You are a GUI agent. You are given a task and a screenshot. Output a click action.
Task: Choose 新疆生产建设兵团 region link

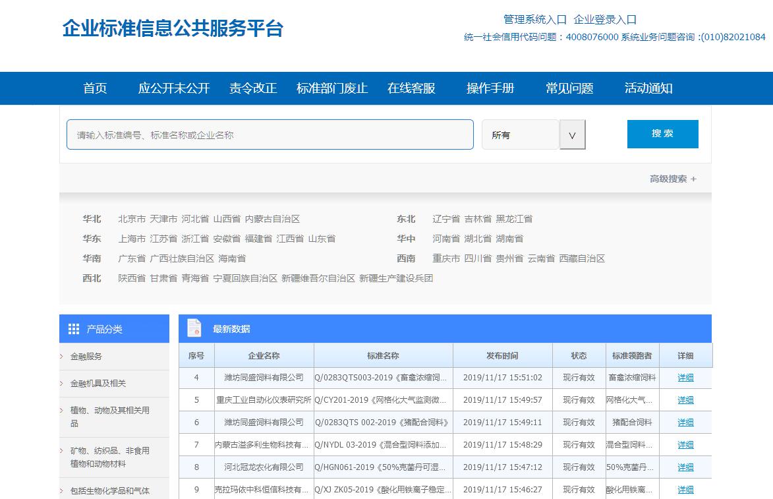click(x=395, y=278)
